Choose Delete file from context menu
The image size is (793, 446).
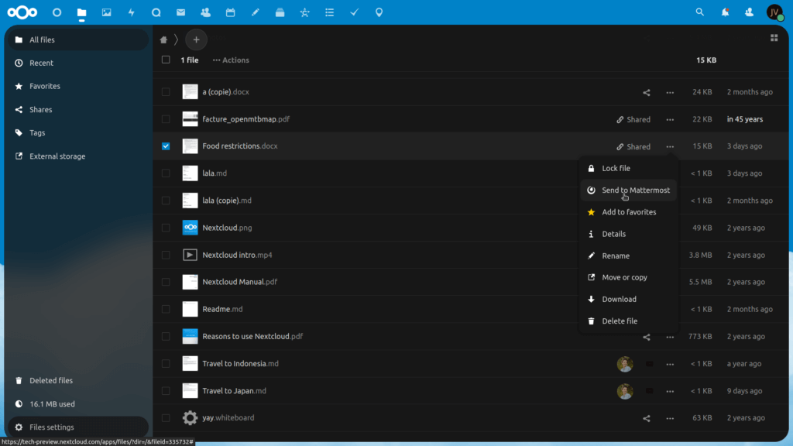(628, 321)
